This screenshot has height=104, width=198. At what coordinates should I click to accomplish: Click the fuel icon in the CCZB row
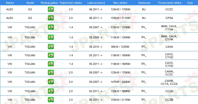[x=51, y=100]
